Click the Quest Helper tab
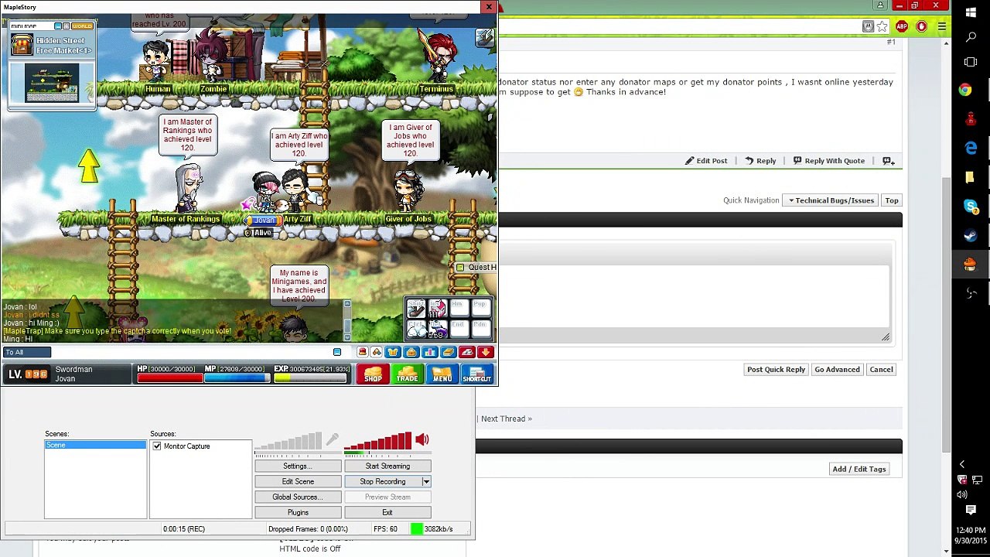The height and width of the screenshot is (557, 990). point(476,268)
